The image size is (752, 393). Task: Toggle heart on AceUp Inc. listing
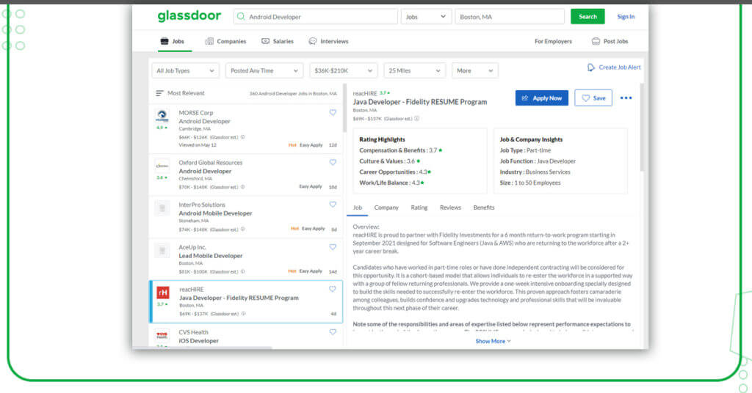(x=333, y=247)
